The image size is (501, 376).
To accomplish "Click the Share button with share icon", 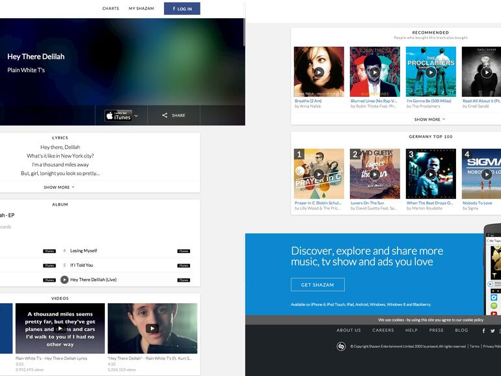I will [174, 115].
